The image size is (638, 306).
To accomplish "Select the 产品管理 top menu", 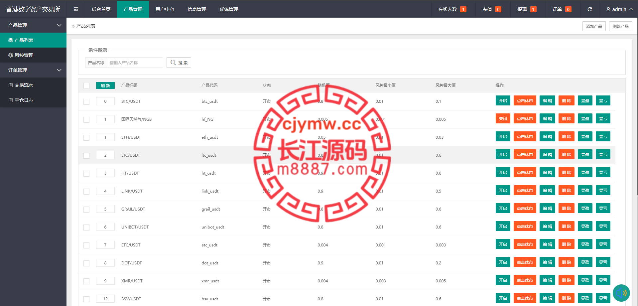I will pos(133,9).
